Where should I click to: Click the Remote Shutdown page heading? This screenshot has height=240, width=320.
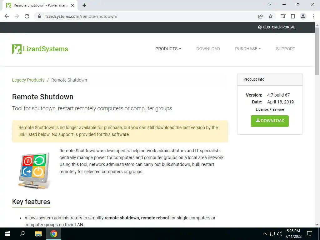coord(42,97)
